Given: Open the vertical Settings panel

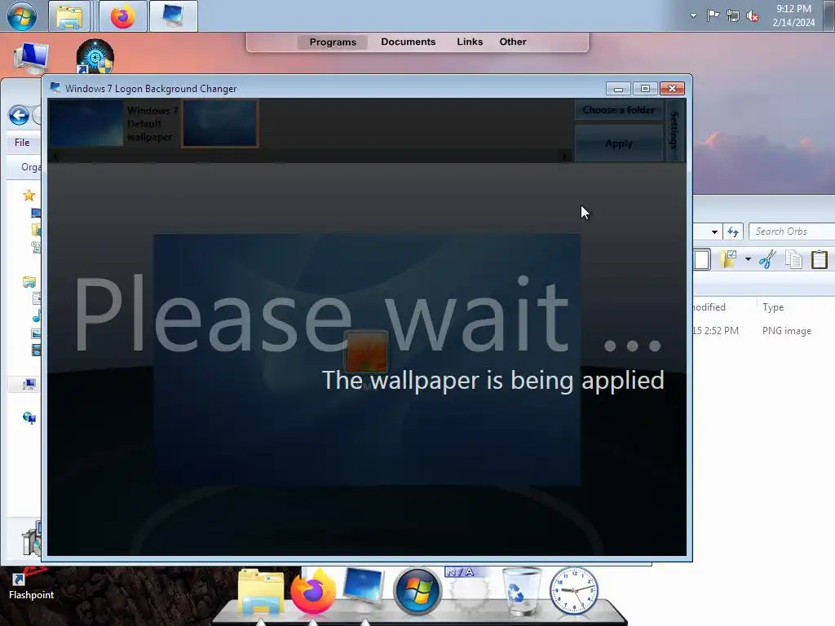Looking at the screenshot, I should coord(674,130).
